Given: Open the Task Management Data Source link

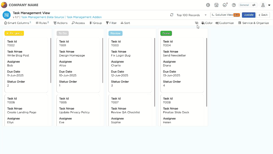Looking at the screenshot, I should (x=43, y=17).
